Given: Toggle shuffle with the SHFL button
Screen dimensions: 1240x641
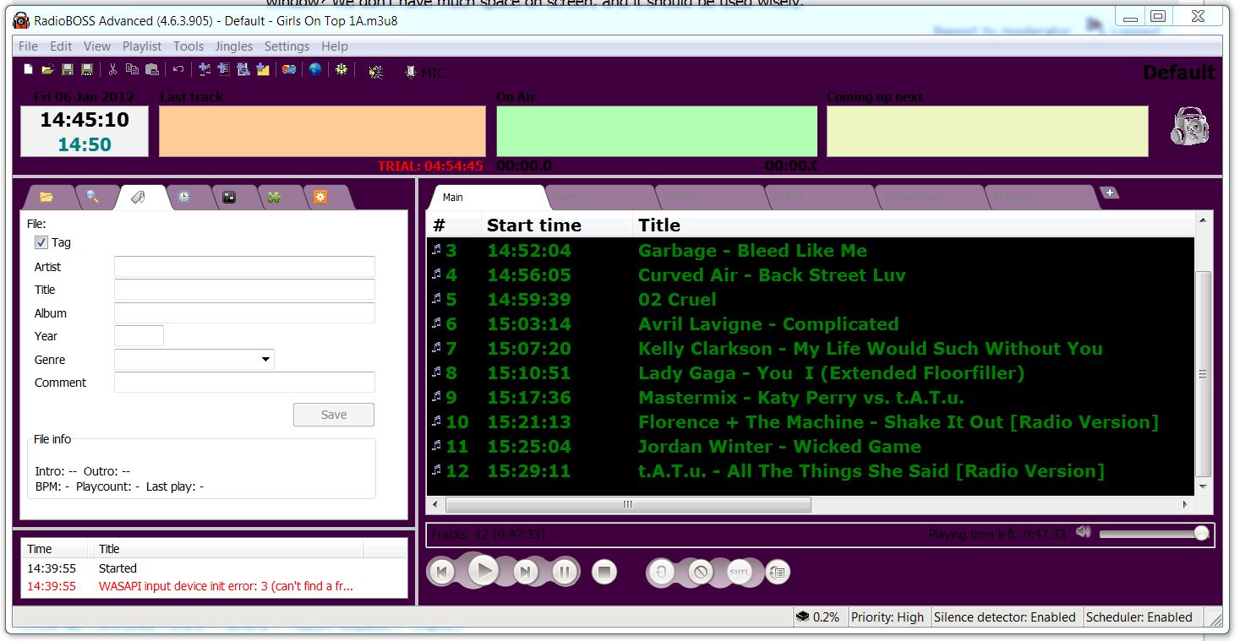Looking at the screenshot, I should (x=740, y=573).
